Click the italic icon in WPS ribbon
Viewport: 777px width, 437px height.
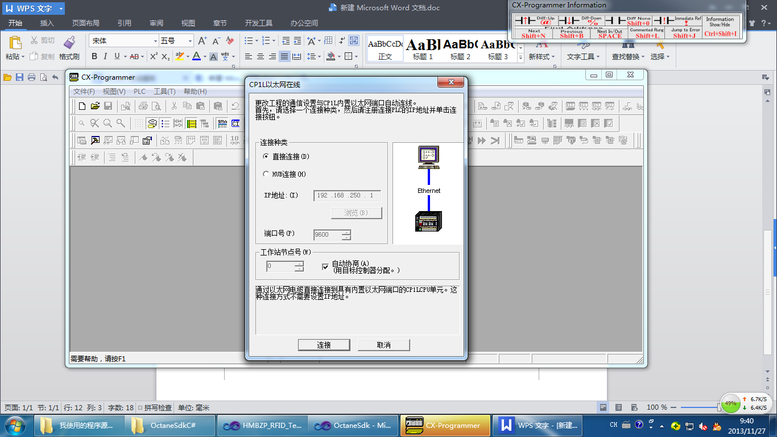coord(105,56)
